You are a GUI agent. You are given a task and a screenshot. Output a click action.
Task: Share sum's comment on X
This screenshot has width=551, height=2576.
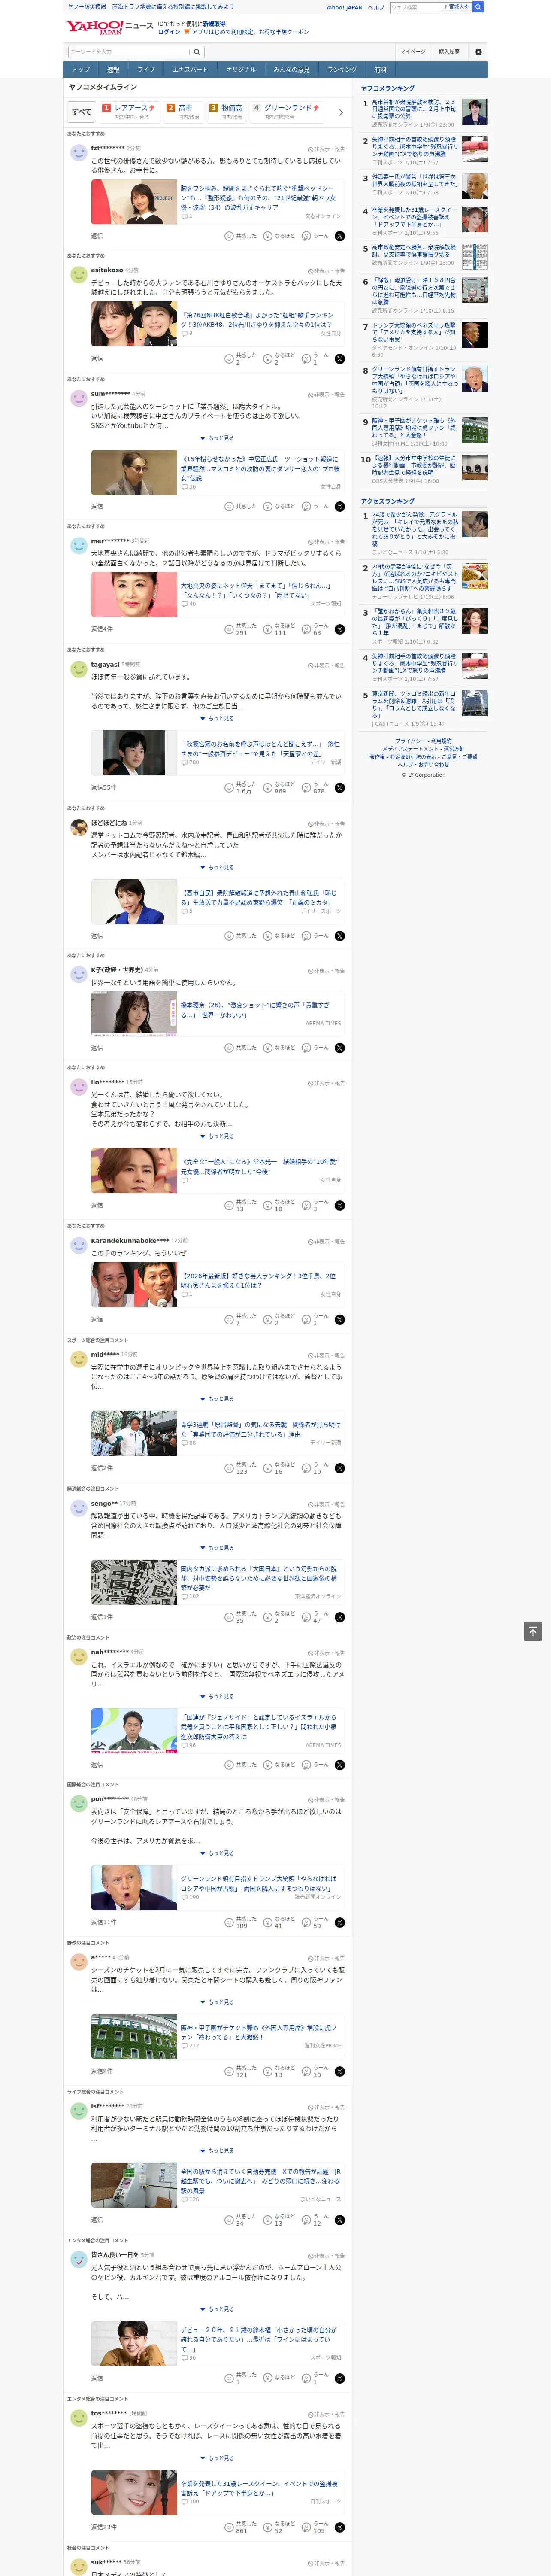340,507
